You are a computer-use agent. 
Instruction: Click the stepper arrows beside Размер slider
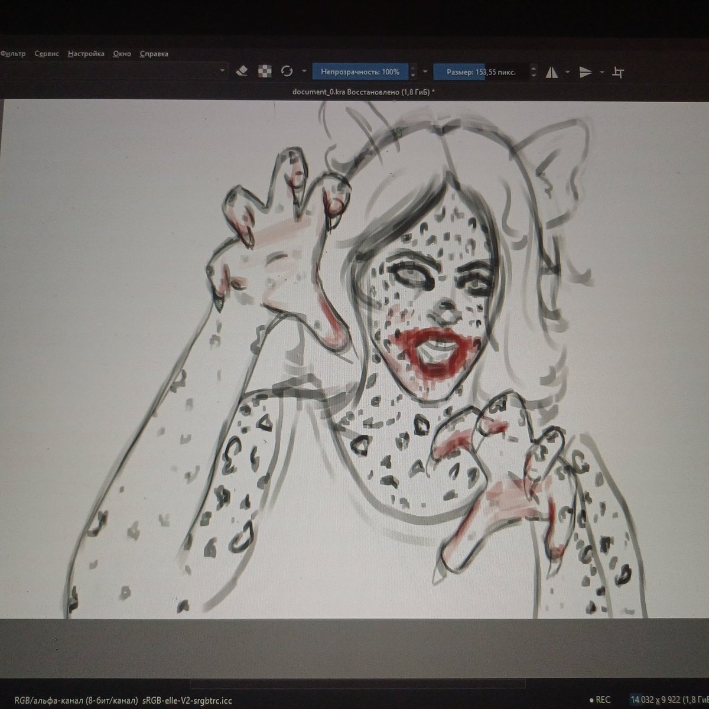point(534,72)
